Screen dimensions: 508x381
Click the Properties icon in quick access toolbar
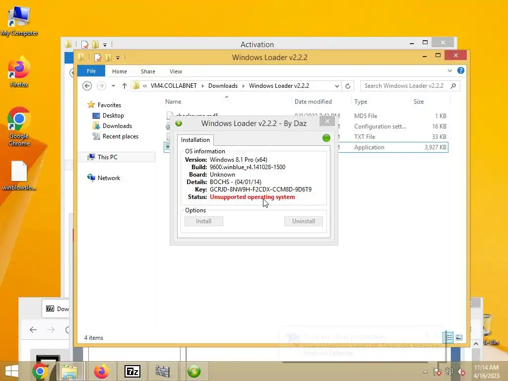point(97,58)
